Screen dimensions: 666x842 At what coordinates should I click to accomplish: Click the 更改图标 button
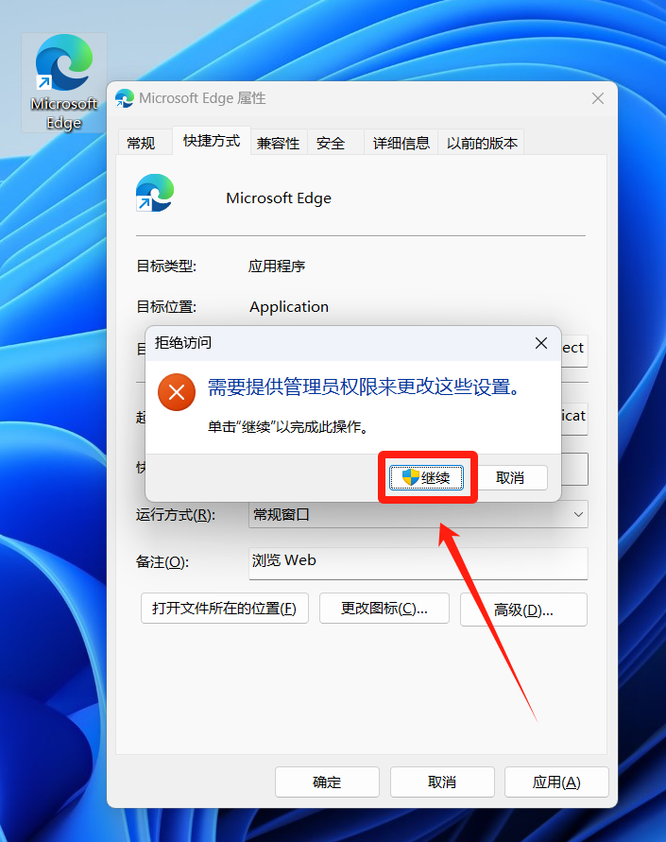click(x=383, y=609)
